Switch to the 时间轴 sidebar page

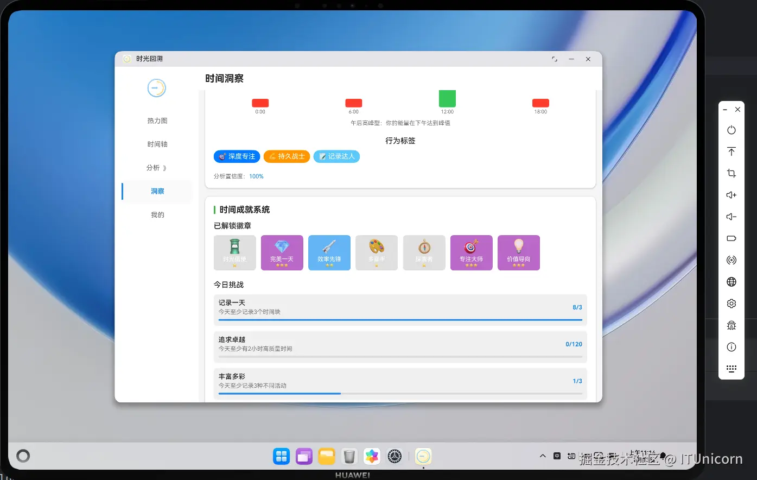157,144
